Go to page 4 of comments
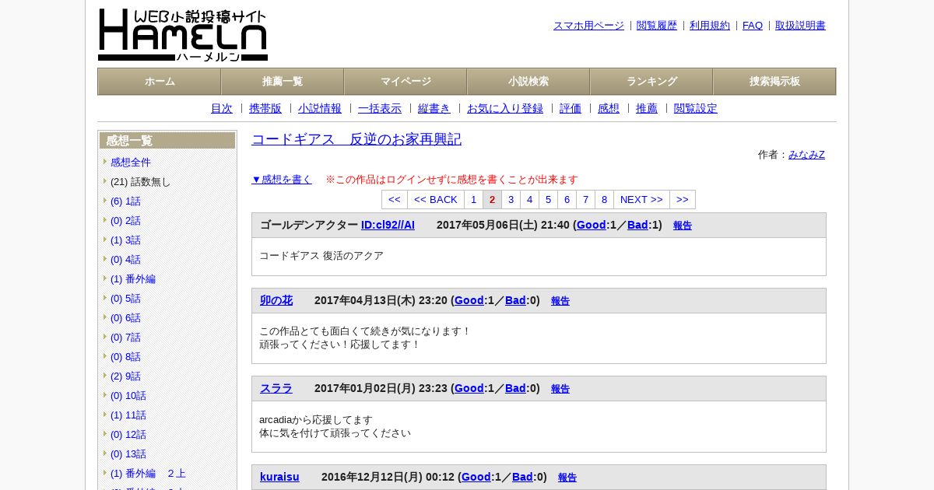This screenshot has height=490, width=934. coord(529,200)
